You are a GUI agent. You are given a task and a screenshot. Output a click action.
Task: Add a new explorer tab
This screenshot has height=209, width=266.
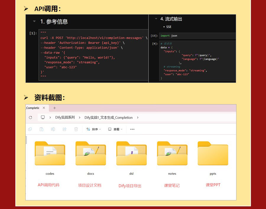click(x=54, y=108)
